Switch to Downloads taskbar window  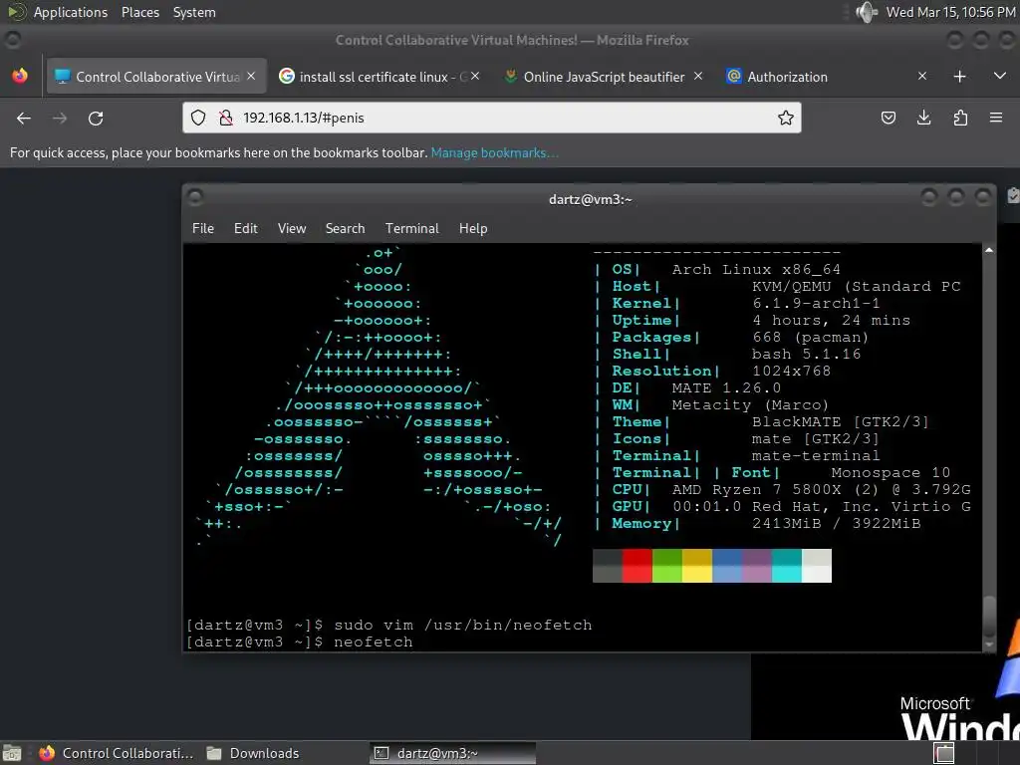coord(253,753)
